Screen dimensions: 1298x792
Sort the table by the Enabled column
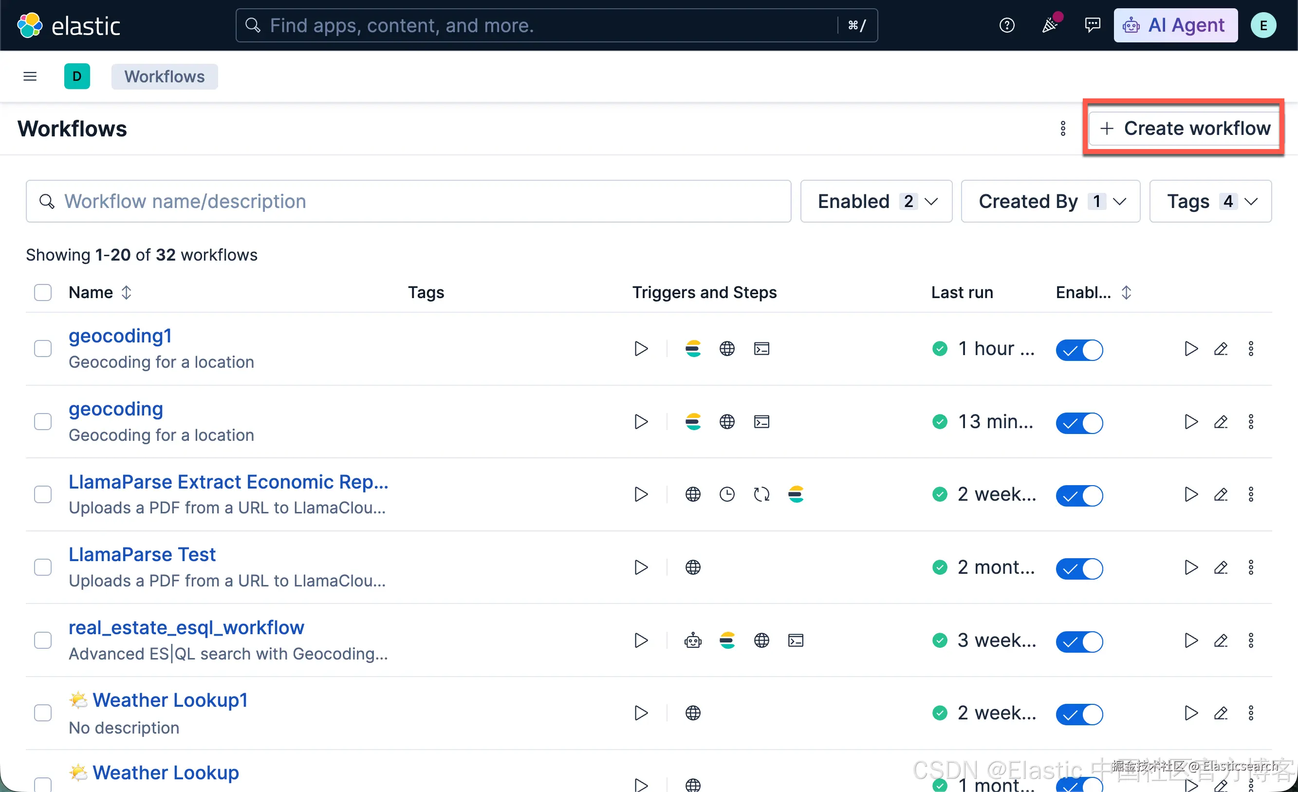pos(1094,292)
